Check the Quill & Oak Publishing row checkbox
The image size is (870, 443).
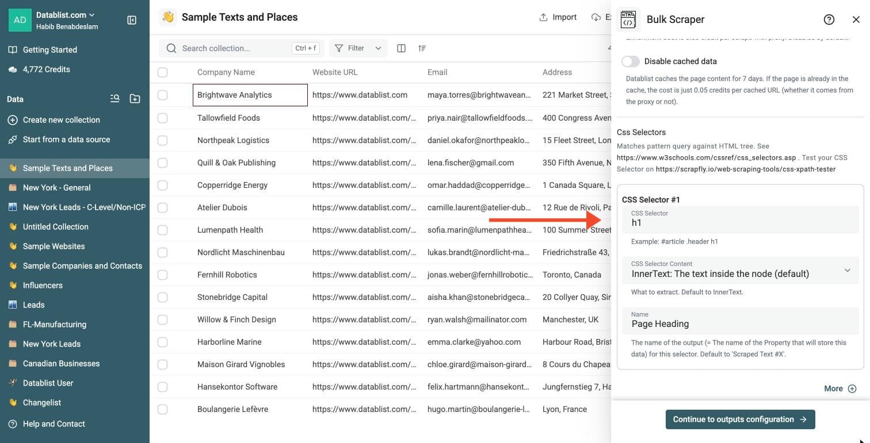[x=163, y=163]
